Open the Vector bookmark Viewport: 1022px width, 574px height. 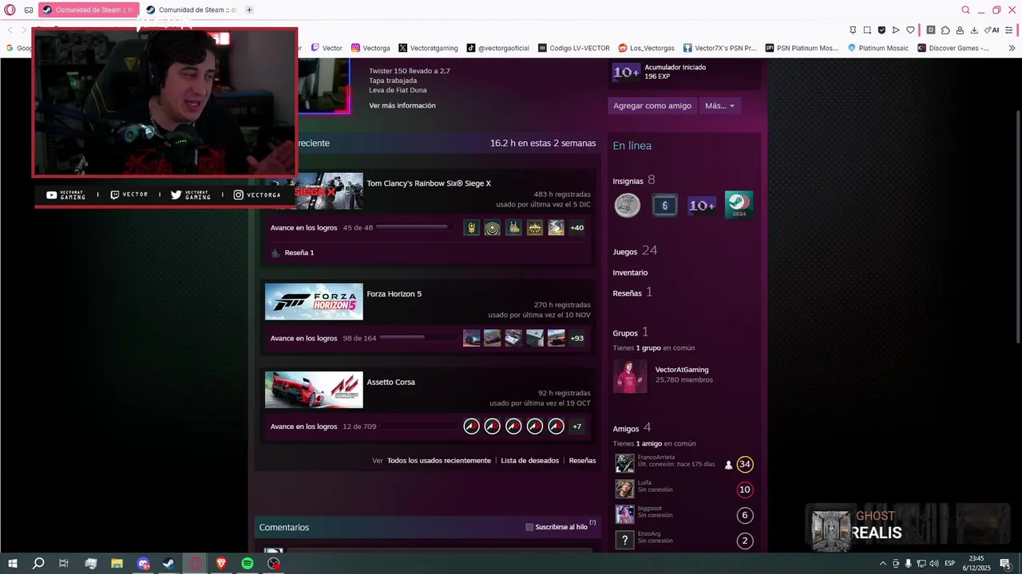pos(327,48)
